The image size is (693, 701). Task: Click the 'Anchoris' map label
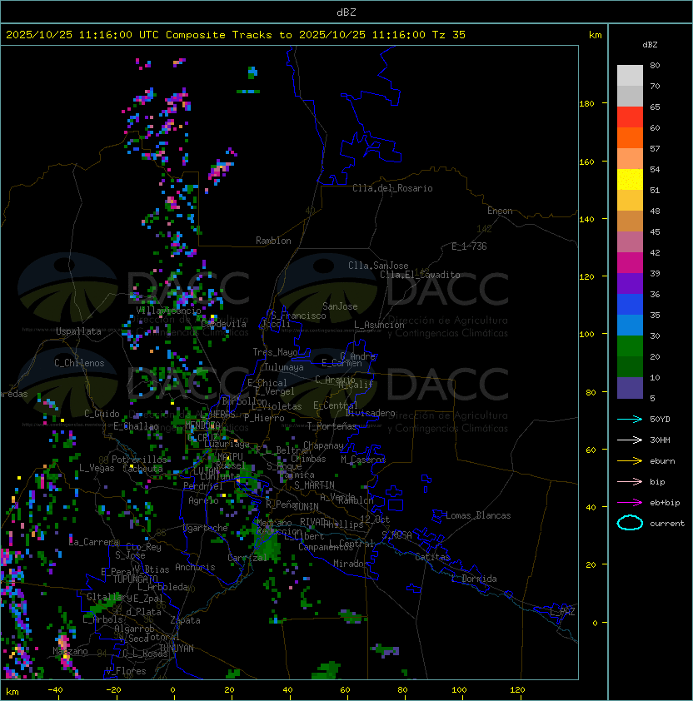point(195,567)
